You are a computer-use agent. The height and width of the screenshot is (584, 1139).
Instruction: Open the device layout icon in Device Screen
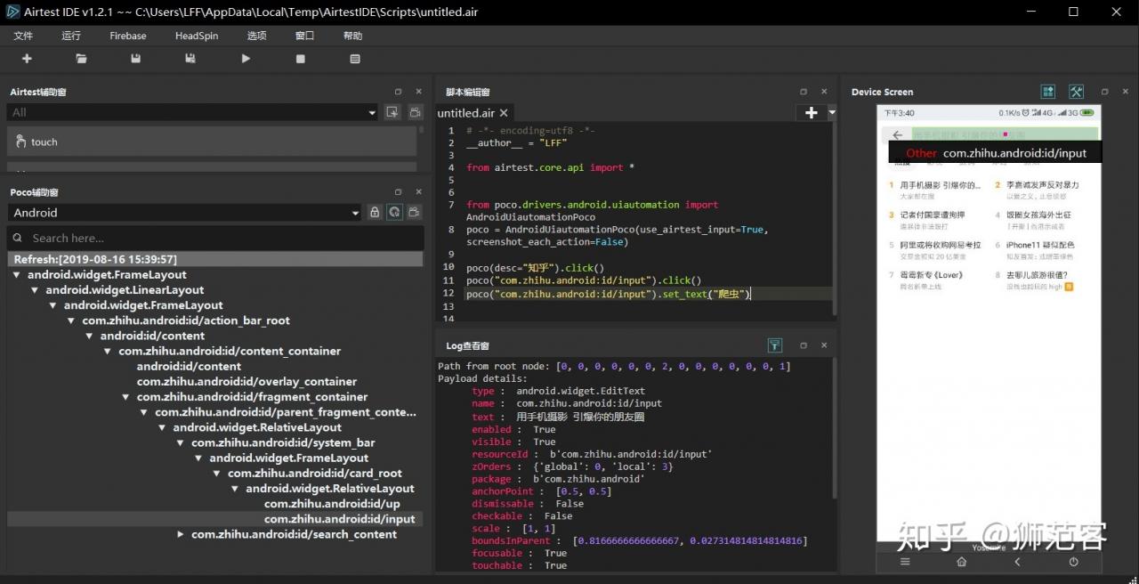[x=1048, y=92]
